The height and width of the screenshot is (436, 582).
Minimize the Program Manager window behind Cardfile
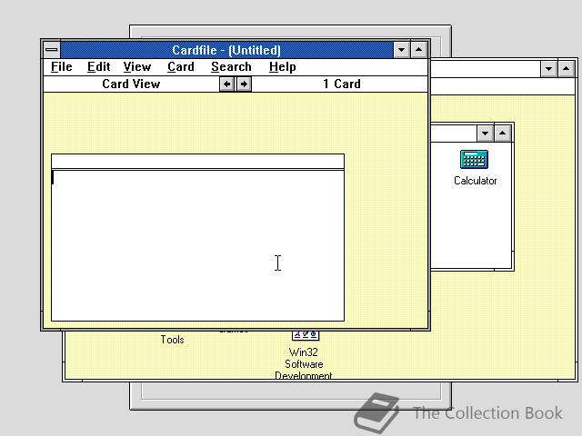pyautogui.click(x=548, y=69)
